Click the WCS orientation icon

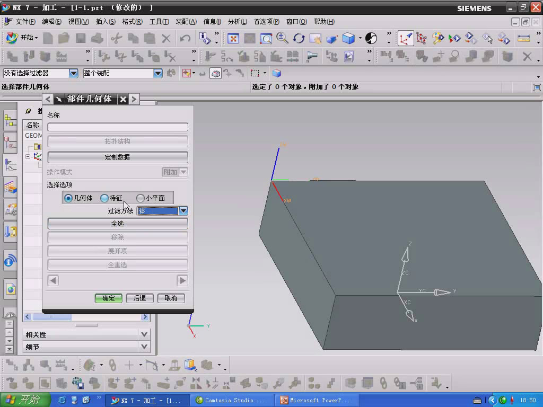point(406,38)
